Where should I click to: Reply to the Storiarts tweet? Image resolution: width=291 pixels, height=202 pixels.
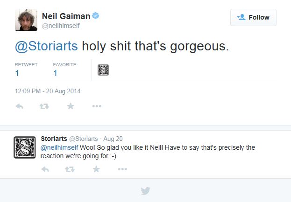coord(45,169)
